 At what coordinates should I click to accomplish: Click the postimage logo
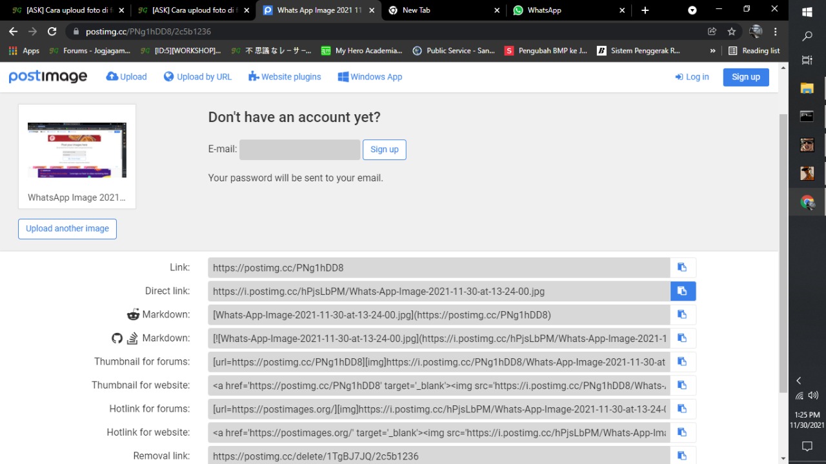pos(48,77)
